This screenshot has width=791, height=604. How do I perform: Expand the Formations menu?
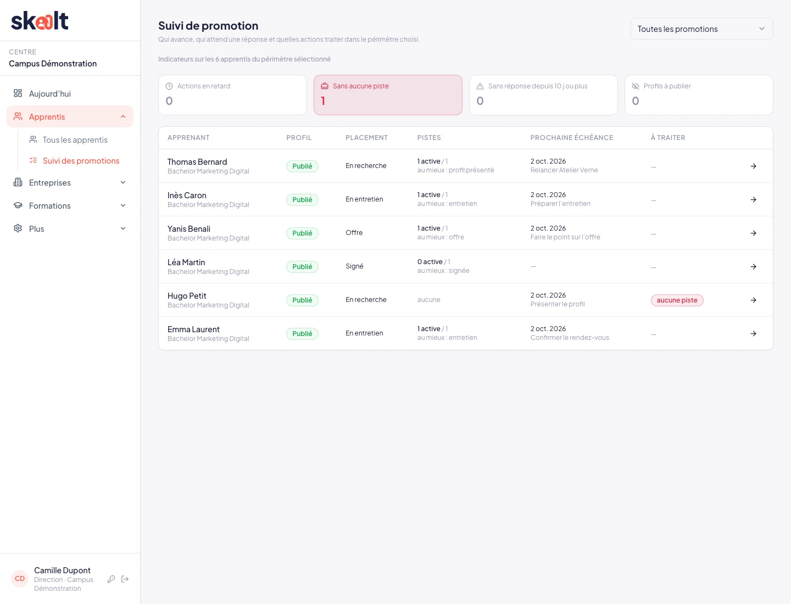click(70, 205)
